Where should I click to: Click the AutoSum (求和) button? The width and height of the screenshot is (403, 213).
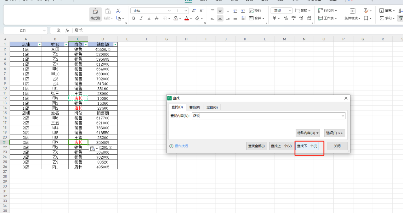point(387,18)
